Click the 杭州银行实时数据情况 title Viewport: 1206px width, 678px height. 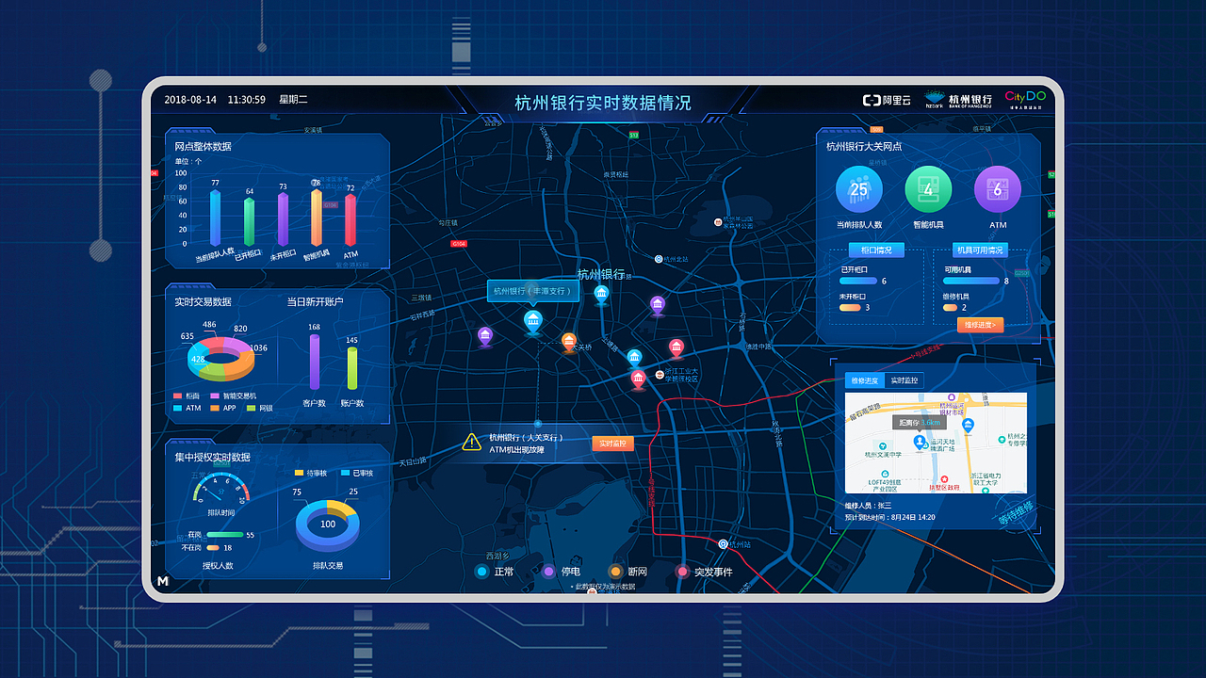click(603, 103)
